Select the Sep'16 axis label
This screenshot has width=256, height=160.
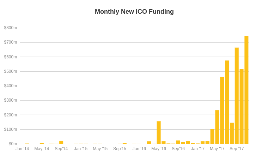point(178,149)
